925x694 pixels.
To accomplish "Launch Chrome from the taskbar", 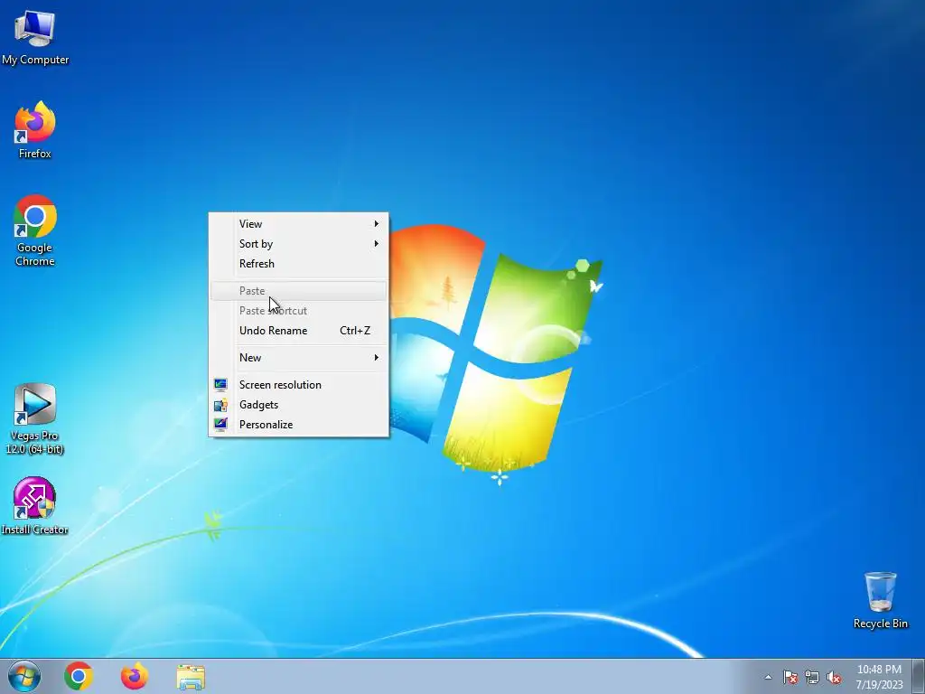I will (x=79, y=676).
